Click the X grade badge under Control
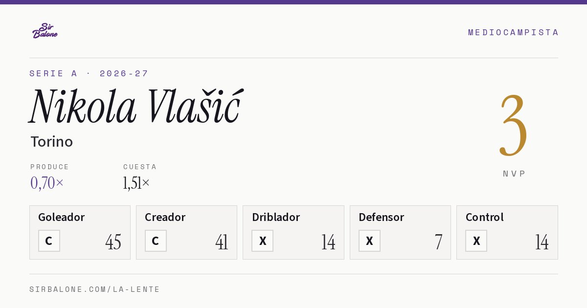 click(x=476, y=241)
